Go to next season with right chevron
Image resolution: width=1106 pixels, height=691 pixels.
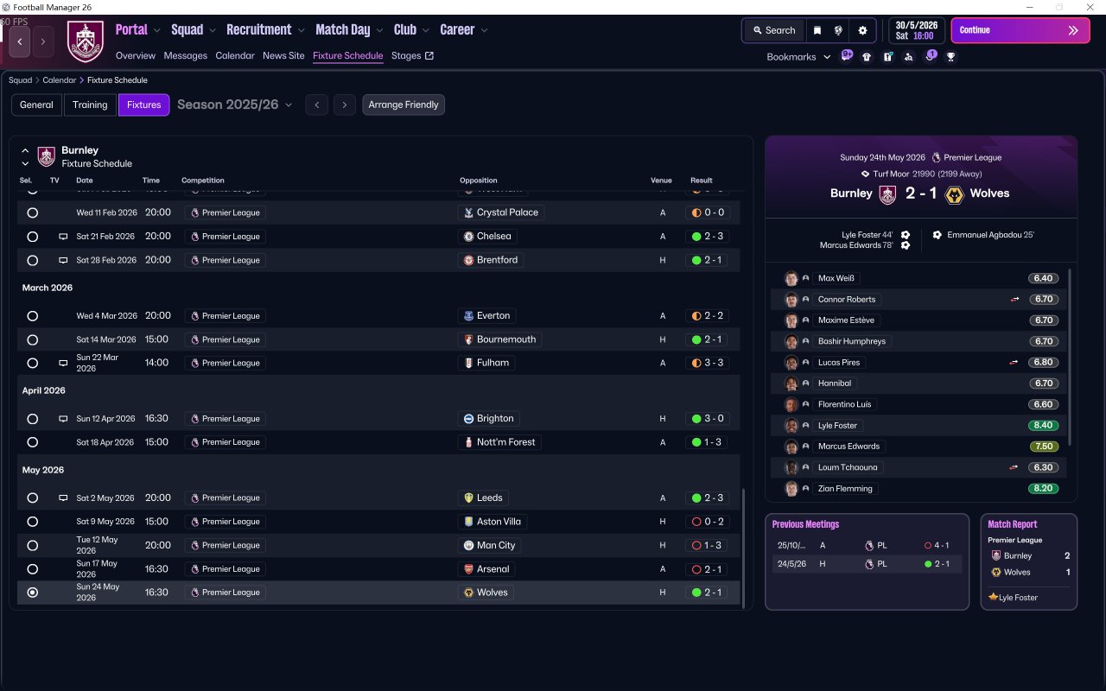point(345,105)
